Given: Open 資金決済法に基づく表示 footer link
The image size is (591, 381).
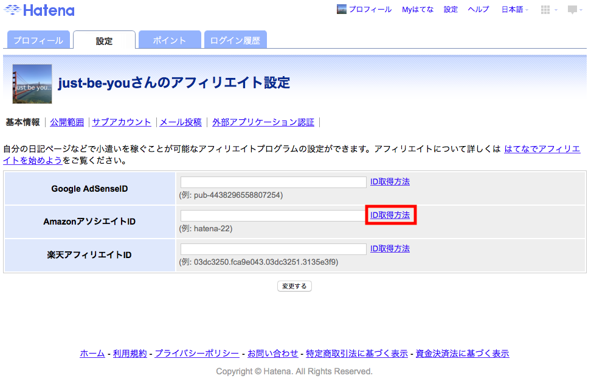Looking at the screenshot, I should click(x=463, y=354).
